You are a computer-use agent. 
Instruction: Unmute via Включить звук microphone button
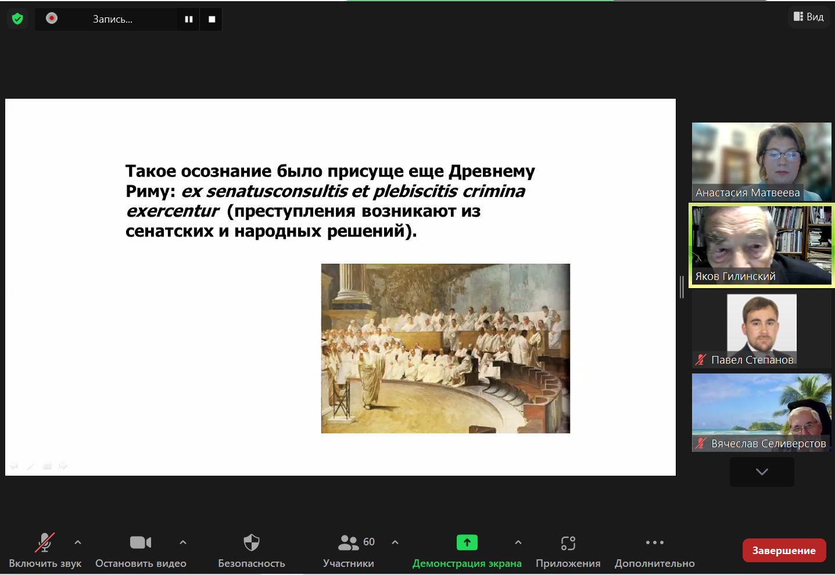pos(45,550)
